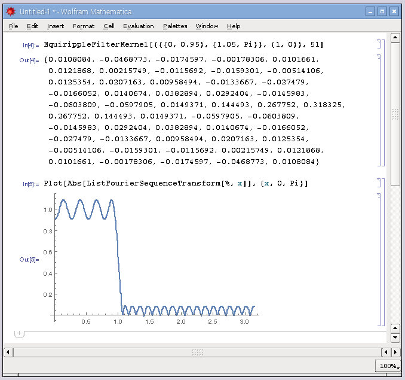The image size is (405, 380).
Task: Minimize the Mathematica window
Action: pos(370,11)
